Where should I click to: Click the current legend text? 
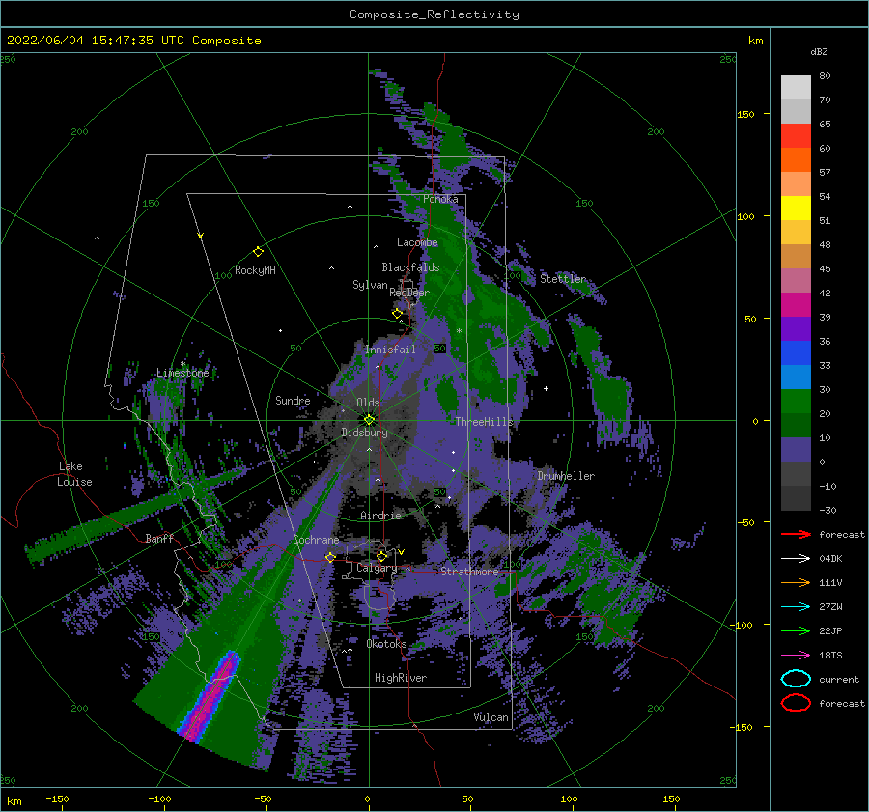click(x=839, y=680)
